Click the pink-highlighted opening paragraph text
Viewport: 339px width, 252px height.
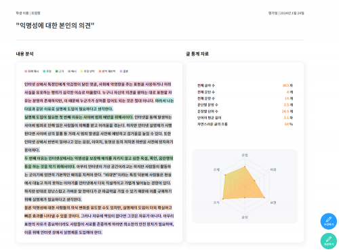(98, 92)
